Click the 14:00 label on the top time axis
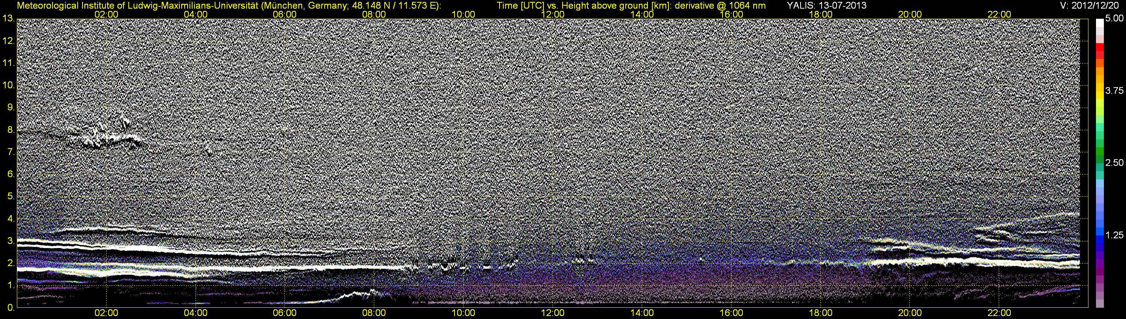Screen dimensions: 1126x319 642,14
